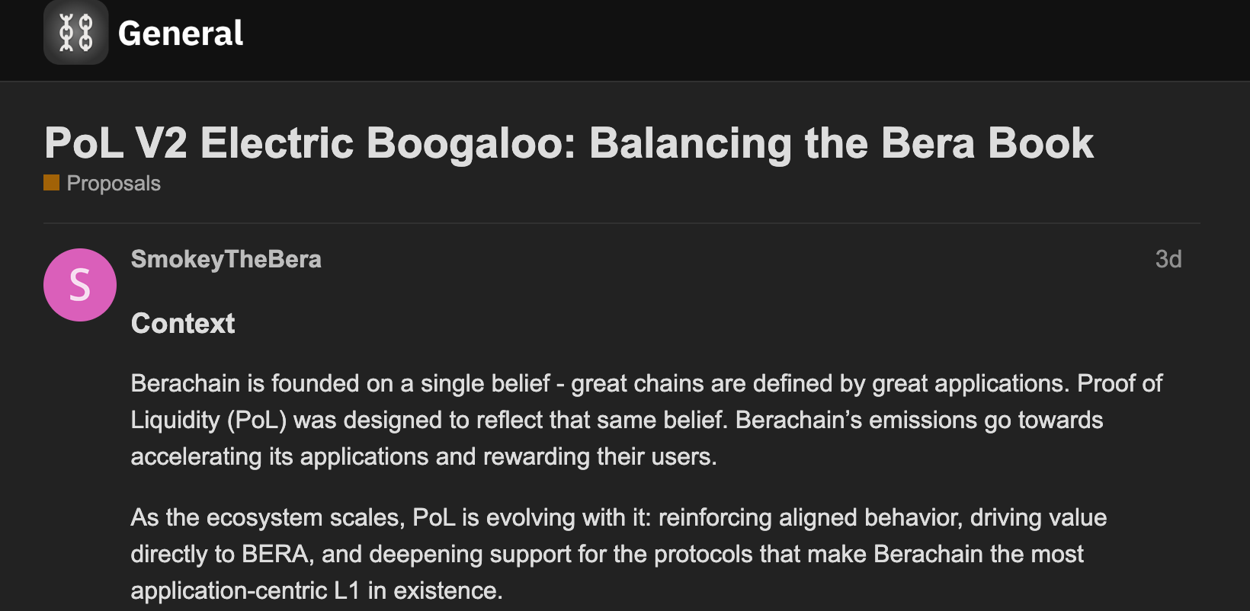Click the line "accelerating its applications and rewarding"

pyautogui.click(x=423, y=456)
